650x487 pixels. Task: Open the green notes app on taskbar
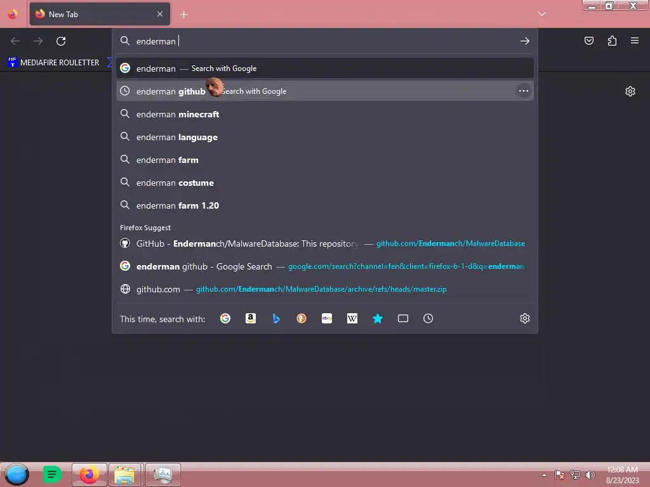click(x=52, y=474)
